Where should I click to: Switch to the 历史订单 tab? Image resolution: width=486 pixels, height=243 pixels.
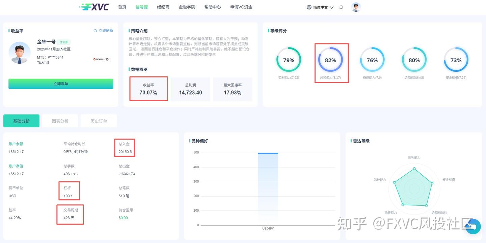[99, 121]
